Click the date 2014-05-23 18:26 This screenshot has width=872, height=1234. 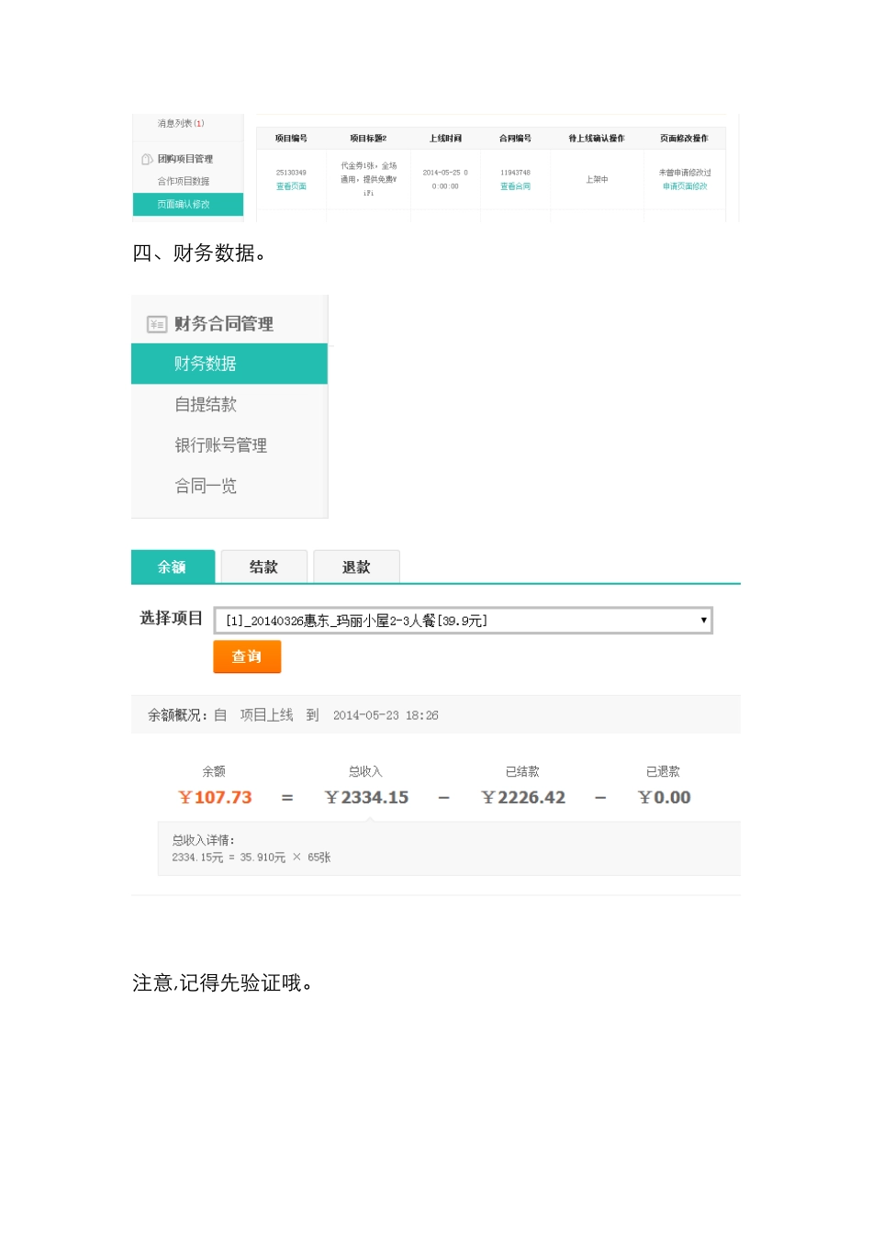[386, 715]
